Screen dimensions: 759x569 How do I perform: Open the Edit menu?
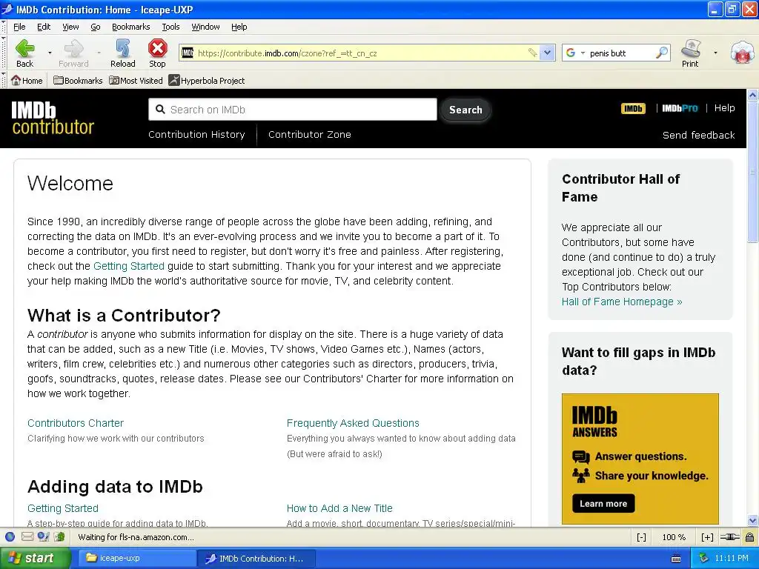pyautogui.click(x=44, y=27)
